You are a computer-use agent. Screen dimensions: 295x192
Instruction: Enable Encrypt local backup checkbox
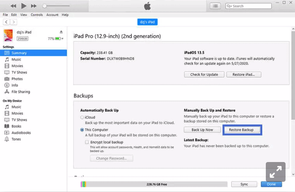point(87,142)
